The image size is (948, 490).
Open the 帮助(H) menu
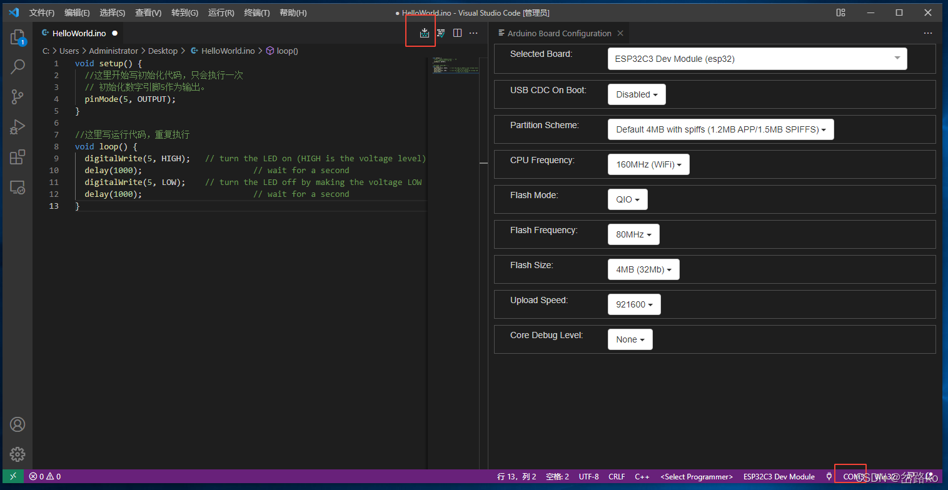pyautogui.click(x=293, y=12)
